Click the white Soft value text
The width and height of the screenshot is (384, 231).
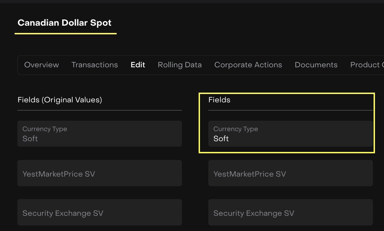pyautogui.click(x=221, y=139)
